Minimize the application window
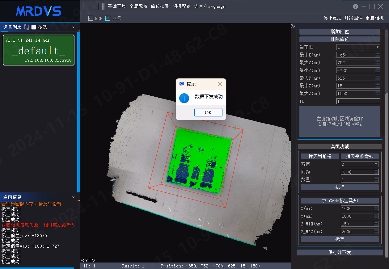 364,6
